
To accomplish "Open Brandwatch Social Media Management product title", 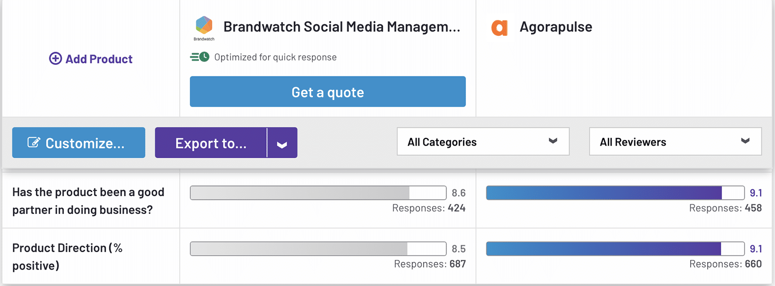I will [341, 27].
